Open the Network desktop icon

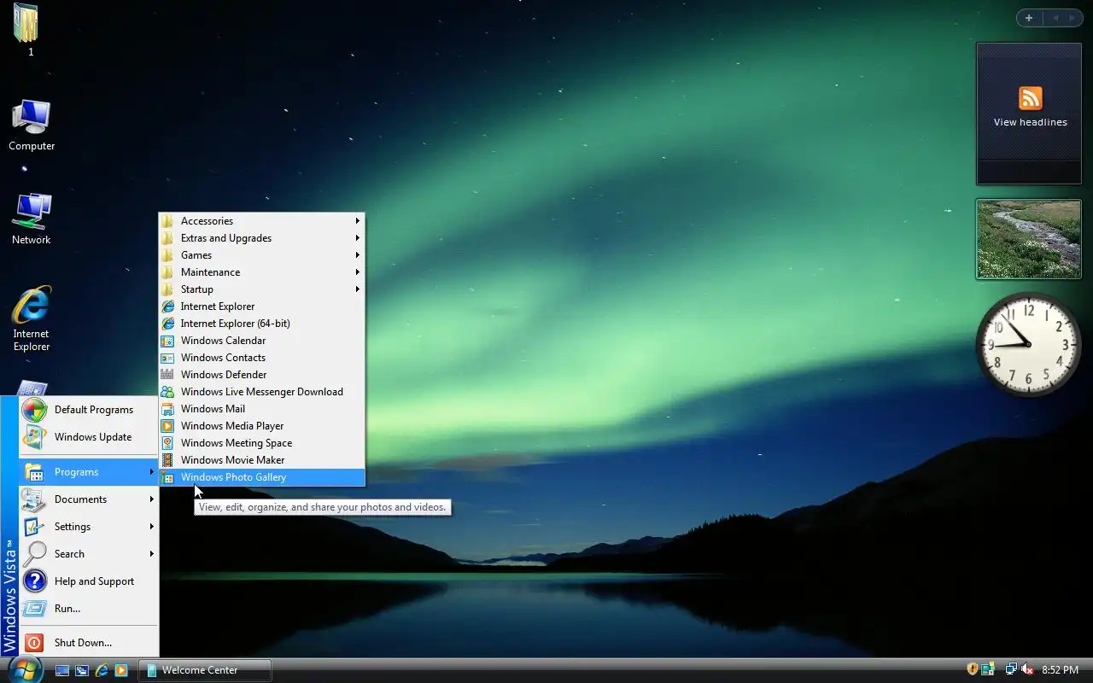pyautogui.click(x=32, y=219)
